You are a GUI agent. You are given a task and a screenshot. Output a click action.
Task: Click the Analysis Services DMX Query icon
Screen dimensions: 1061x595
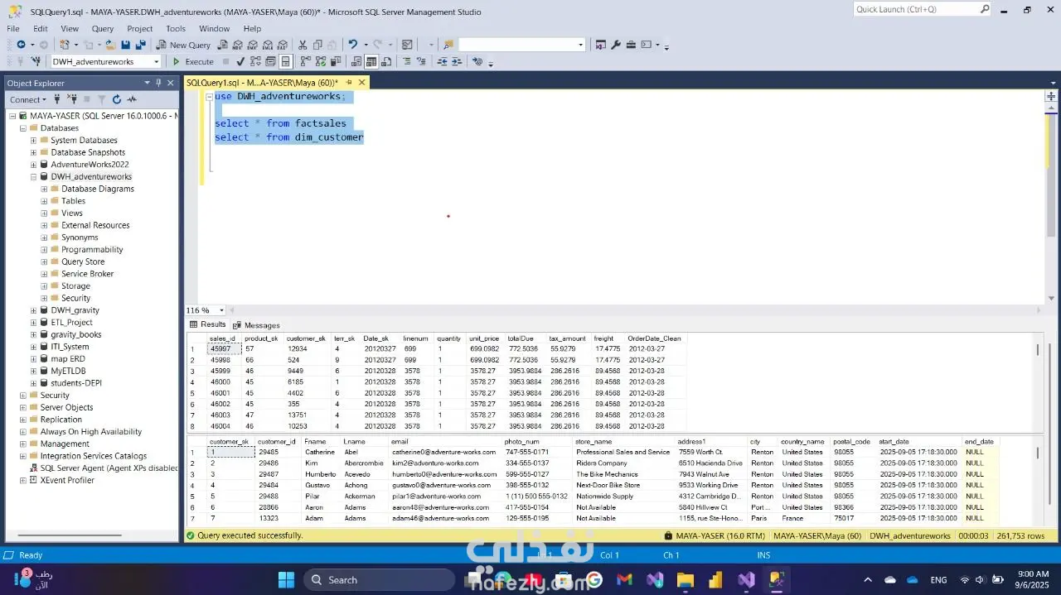coord(253,45)
